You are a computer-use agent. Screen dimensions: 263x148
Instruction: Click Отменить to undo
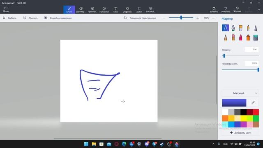click(x=226, y=9)
